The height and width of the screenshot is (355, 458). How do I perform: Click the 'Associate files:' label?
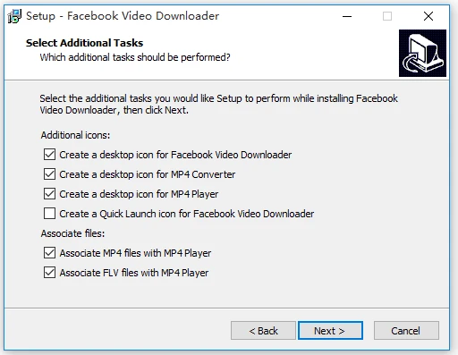click(x=72, y=233)
